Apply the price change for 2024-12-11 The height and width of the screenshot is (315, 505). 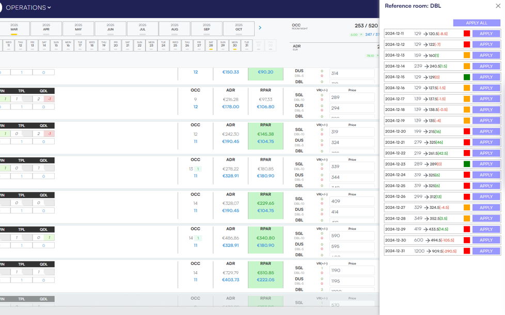pyautogui.click(x=486, y=34)
